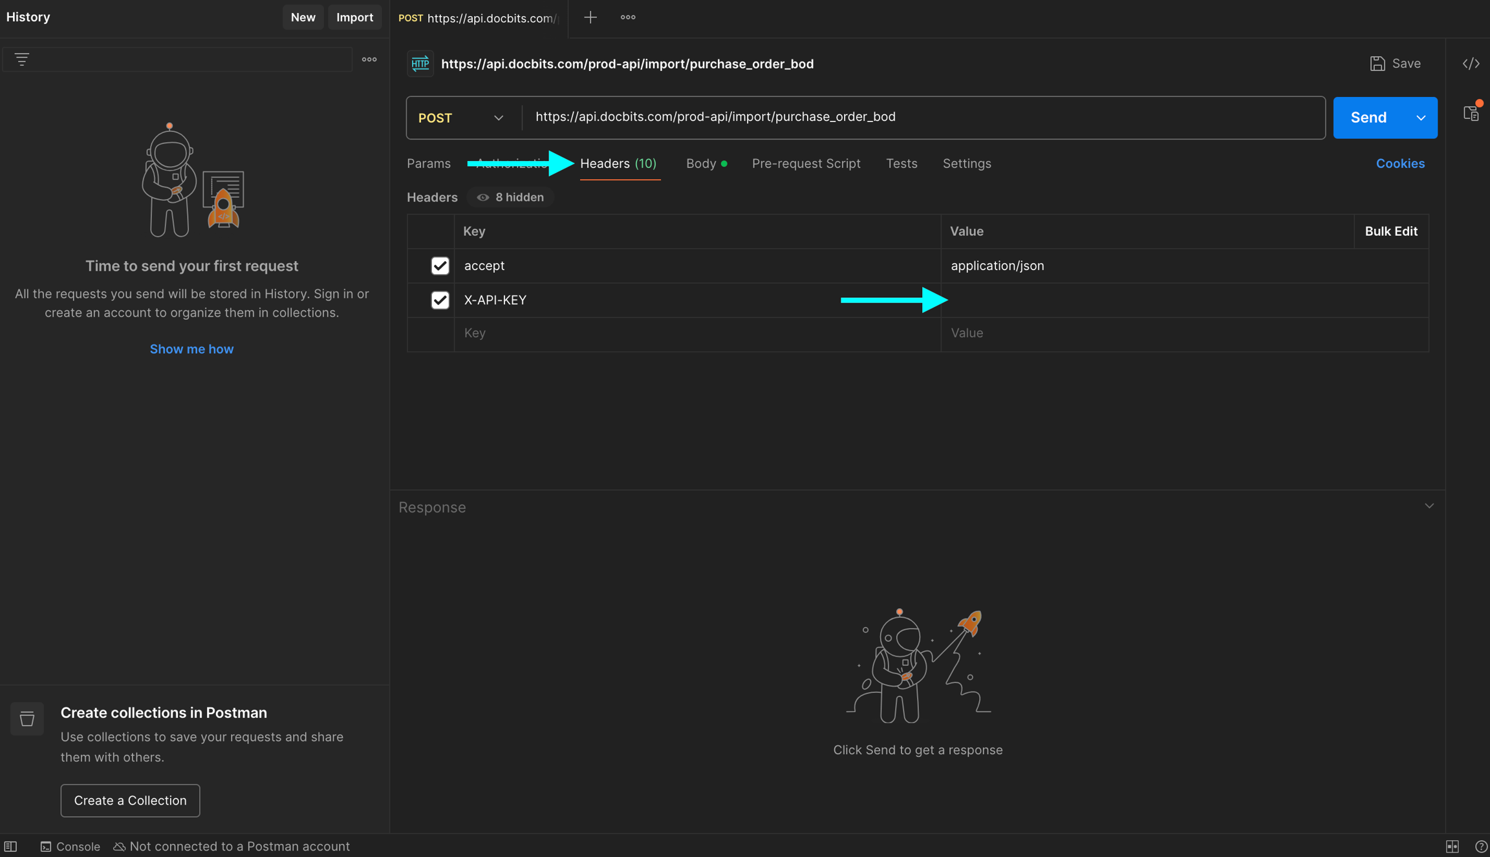
Task: Click the Create a Collection button
Action: 130,800
